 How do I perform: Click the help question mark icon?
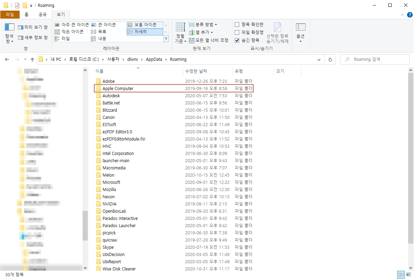point(410,15)
